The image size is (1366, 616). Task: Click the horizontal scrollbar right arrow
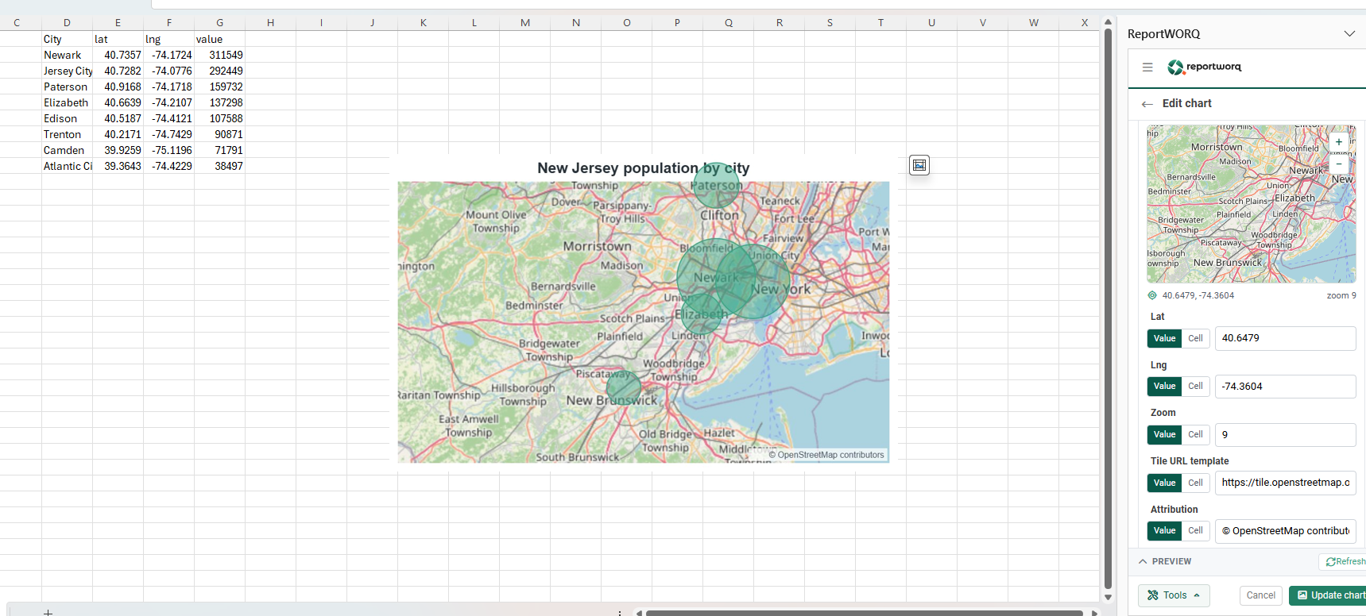click(1094, 613)
